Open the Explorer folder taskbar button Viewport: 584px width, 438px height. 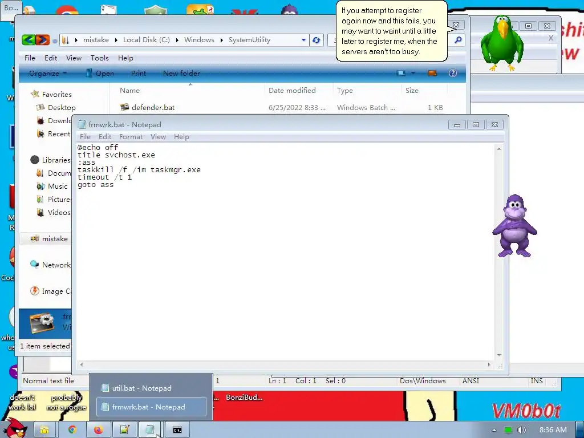pyautogui.click(x=44, y=430)
